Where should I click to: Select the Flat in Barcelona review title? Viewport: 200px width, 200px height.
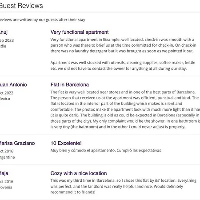[70, 84]
